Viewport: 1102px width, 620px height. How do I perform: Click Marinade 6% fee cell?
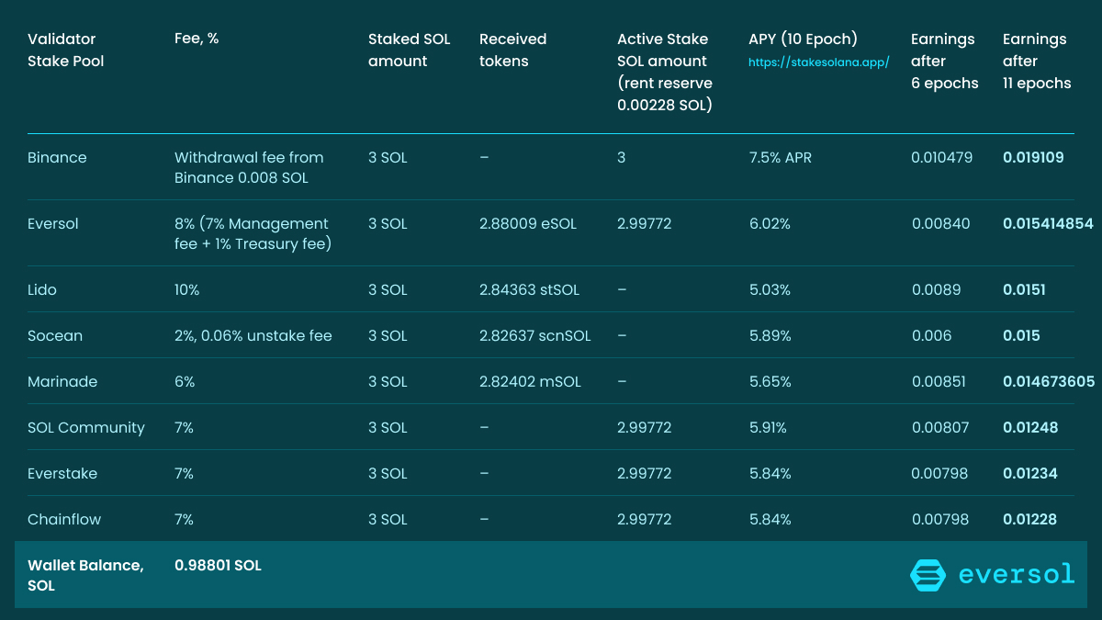pyautogui.click(x=185, y=382)
